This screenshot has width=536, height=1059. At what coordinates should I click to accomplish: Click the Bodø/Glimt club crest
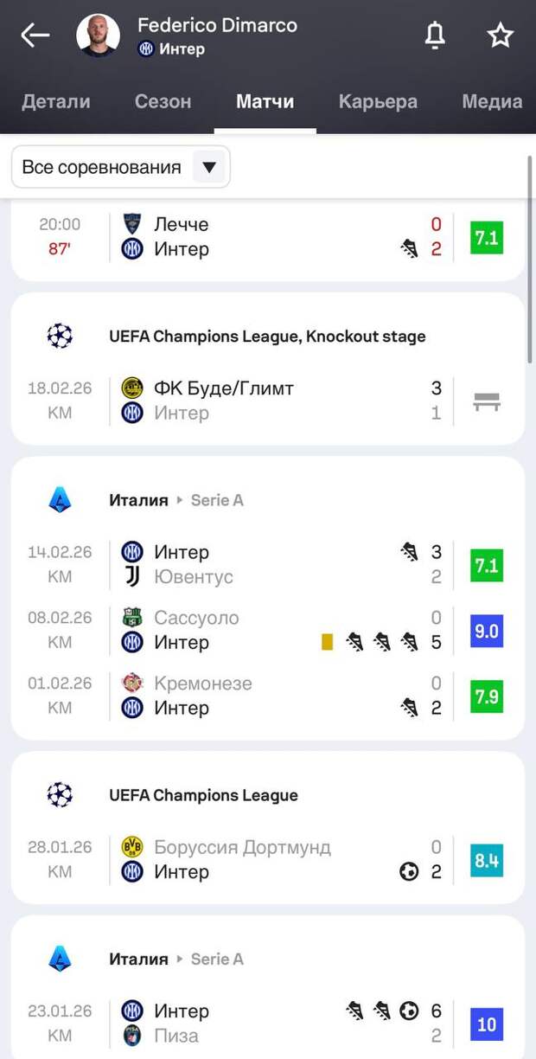point(132,388)
